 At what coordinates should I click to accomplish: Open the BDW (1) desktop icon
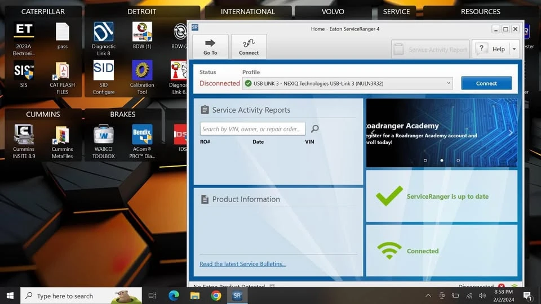point(142,35)
